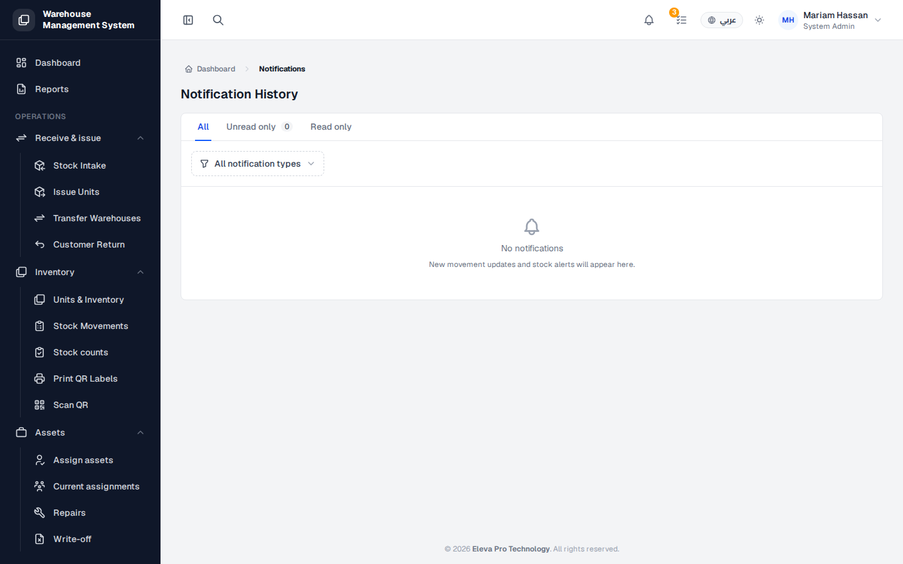
Task: Collapse the Inventory section chevron
Action: point(140,272)
